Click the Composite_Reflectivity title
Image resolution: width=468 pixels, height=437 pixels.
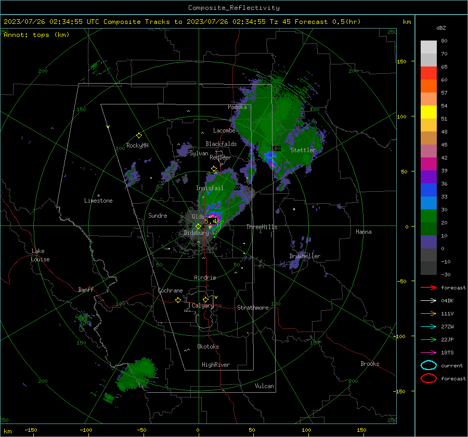click(234, 8)
